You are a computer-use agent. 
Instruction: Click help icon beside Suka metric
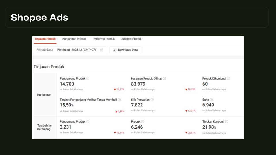[x=211, y=100]
